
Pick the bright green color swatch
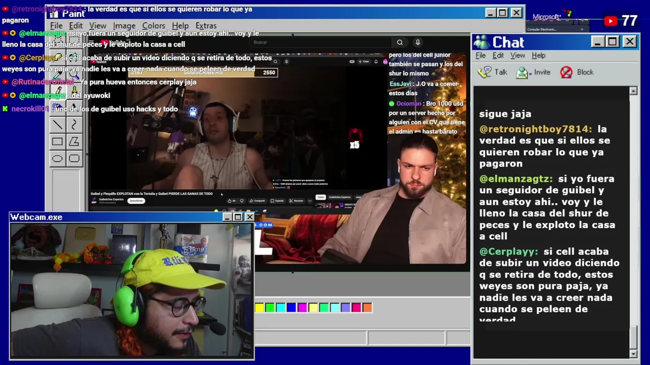coord(270,307)
